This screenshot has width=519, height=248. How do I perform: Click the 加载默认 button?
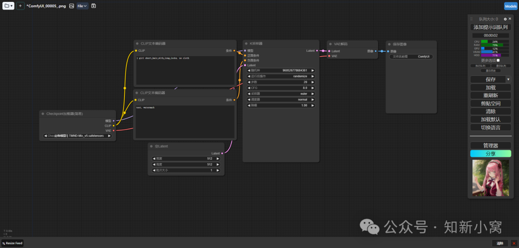pyautogui.click(x=491, y=119)
